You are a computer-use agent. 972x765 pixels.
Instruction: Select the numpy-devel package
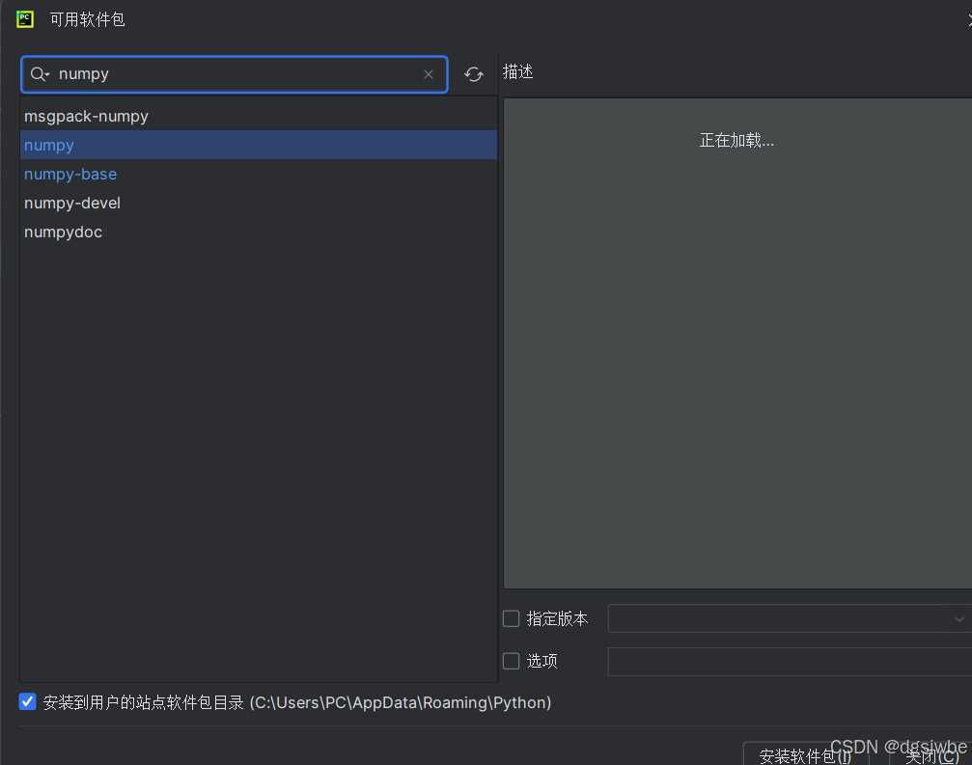[72, 203]
